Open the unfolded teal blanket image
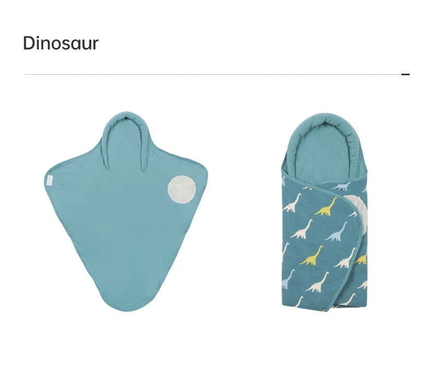437x384 pixels. click(126, 212)
